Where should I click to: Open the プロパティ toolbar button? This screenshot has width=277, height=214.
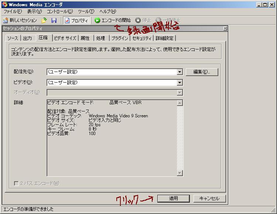(x=77, y=20)
